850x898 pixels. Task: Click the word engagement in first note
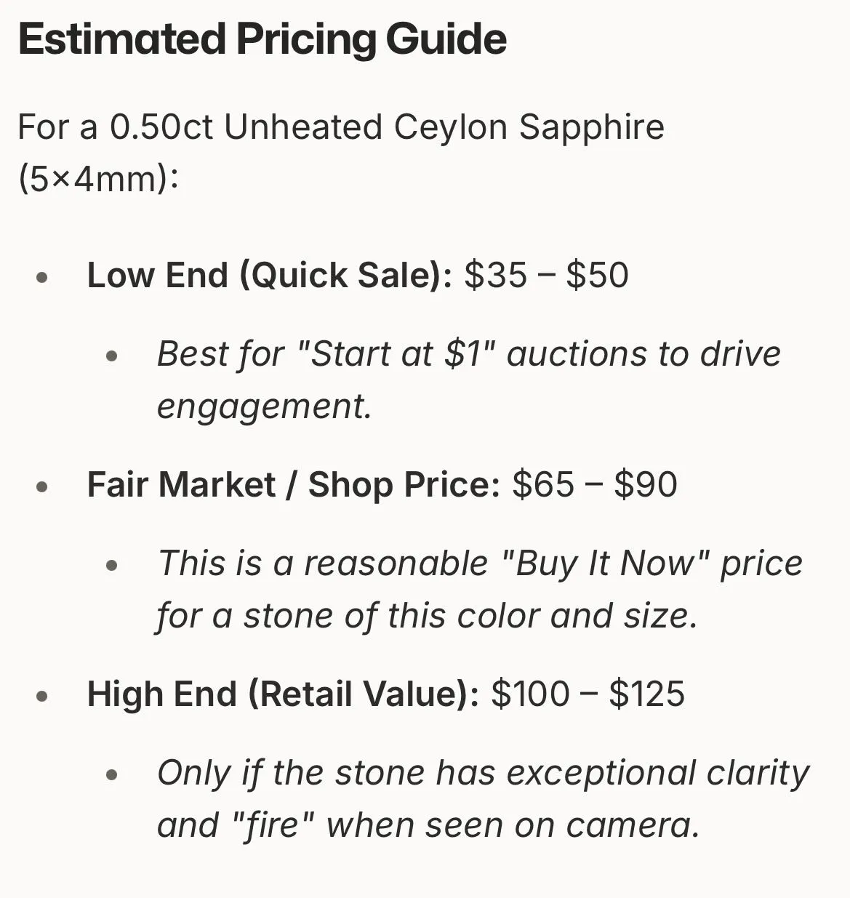tap(265, 406)
